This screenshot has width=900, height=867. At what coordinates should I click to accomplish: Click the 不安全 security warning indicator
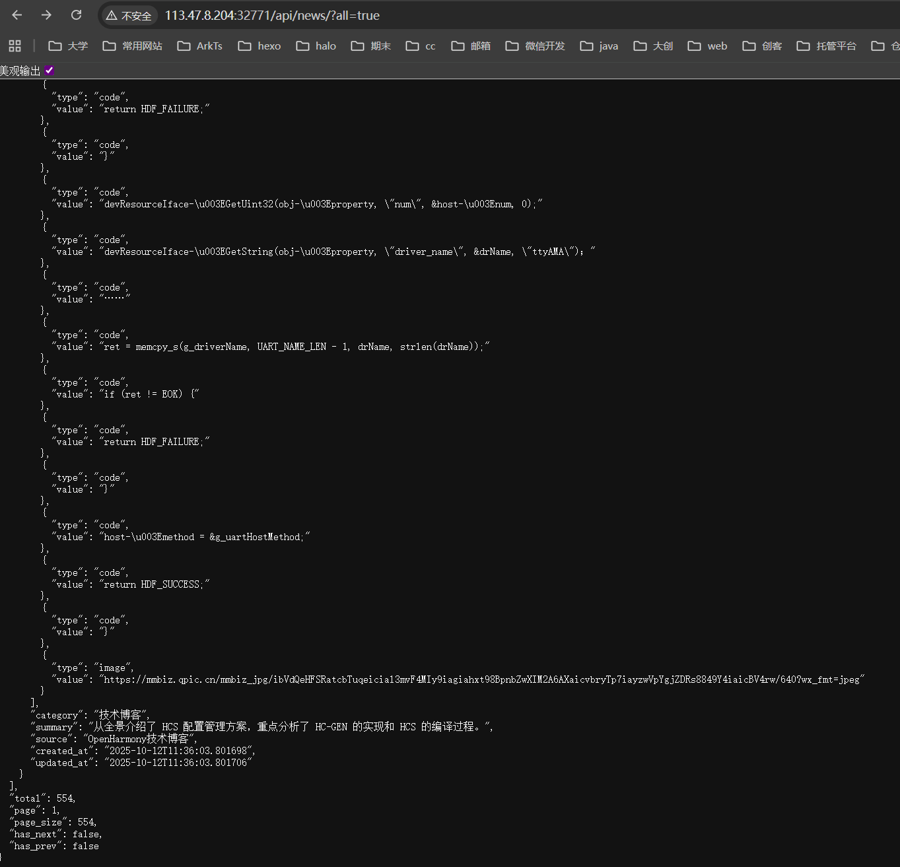(129, 16)
